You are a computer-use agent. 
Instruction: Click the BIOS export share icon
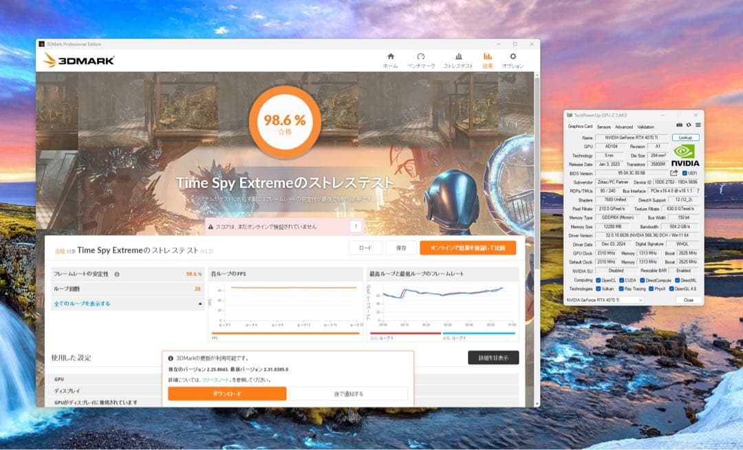(674, 173)
